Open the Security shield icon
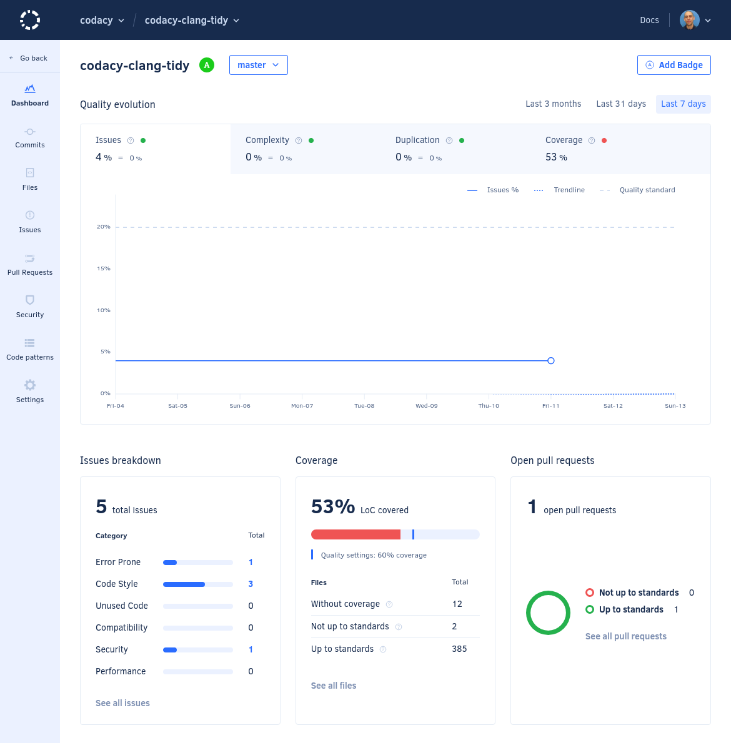The width and height of the screenshot is (731, 743). click(x=30, y=300)
